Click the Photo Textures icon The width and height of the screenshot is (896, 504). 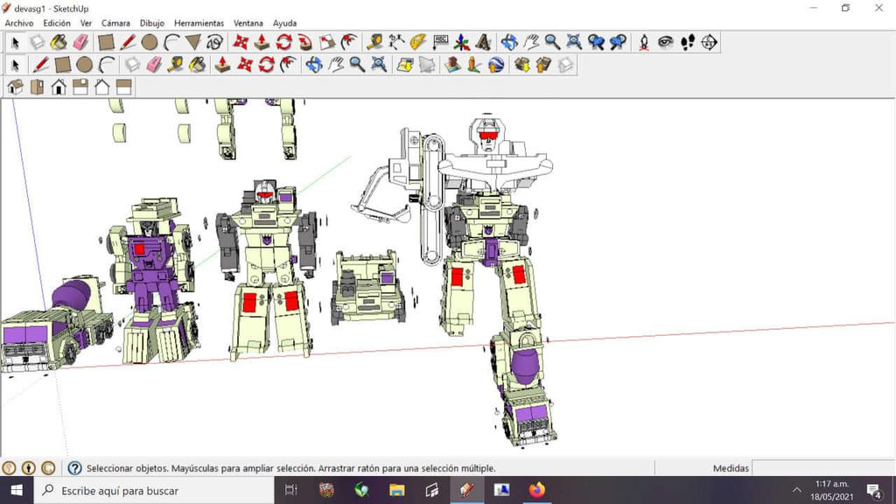pyautogui.click(x=473, y=65)
